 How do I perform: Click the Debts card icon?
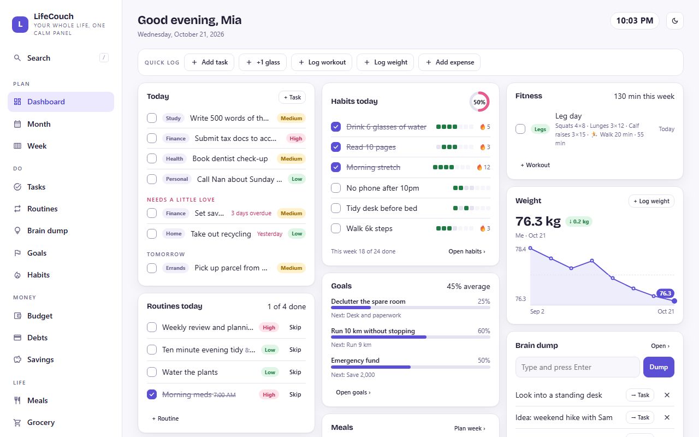click(17, 338)
